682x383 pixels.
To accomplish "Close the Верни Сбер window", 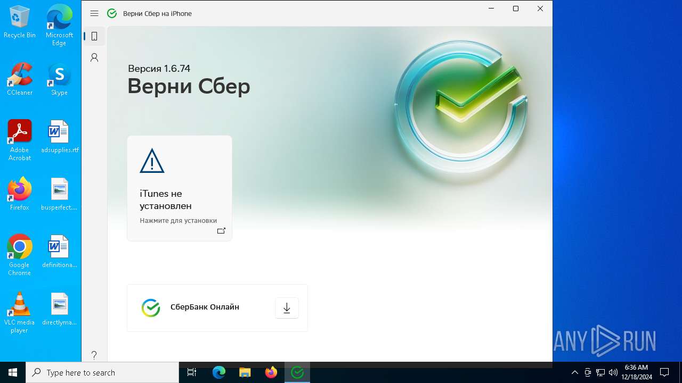I will point(540,9).
